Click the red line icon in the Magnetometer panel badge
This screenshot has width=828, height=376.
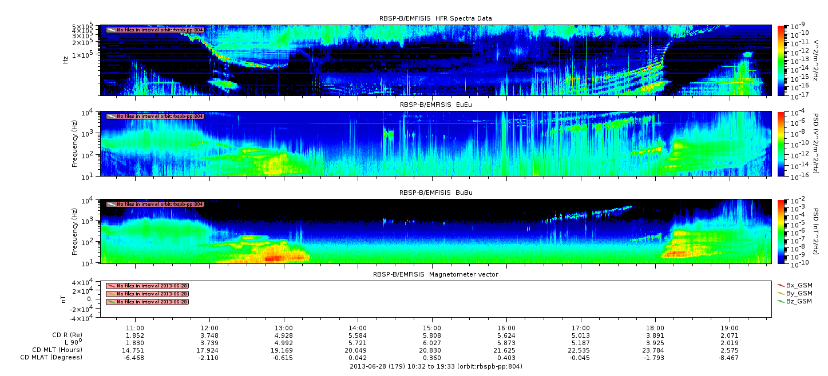[x=111, y=286]
